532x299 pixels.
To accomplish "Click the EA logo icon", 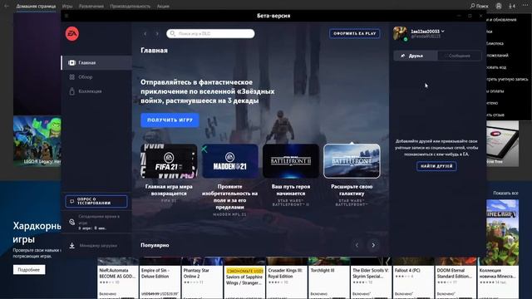I will [x=72, y=33].
